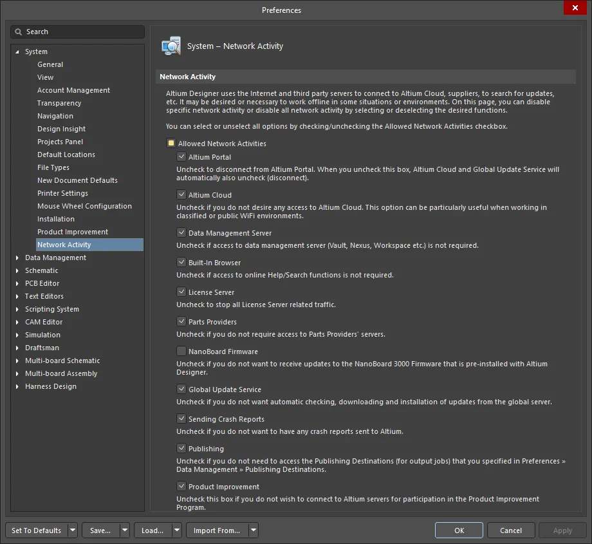Close the Preferences dialog with the X
The width and height of the screenshot is (592, 544).
click(x=575, y=8)
